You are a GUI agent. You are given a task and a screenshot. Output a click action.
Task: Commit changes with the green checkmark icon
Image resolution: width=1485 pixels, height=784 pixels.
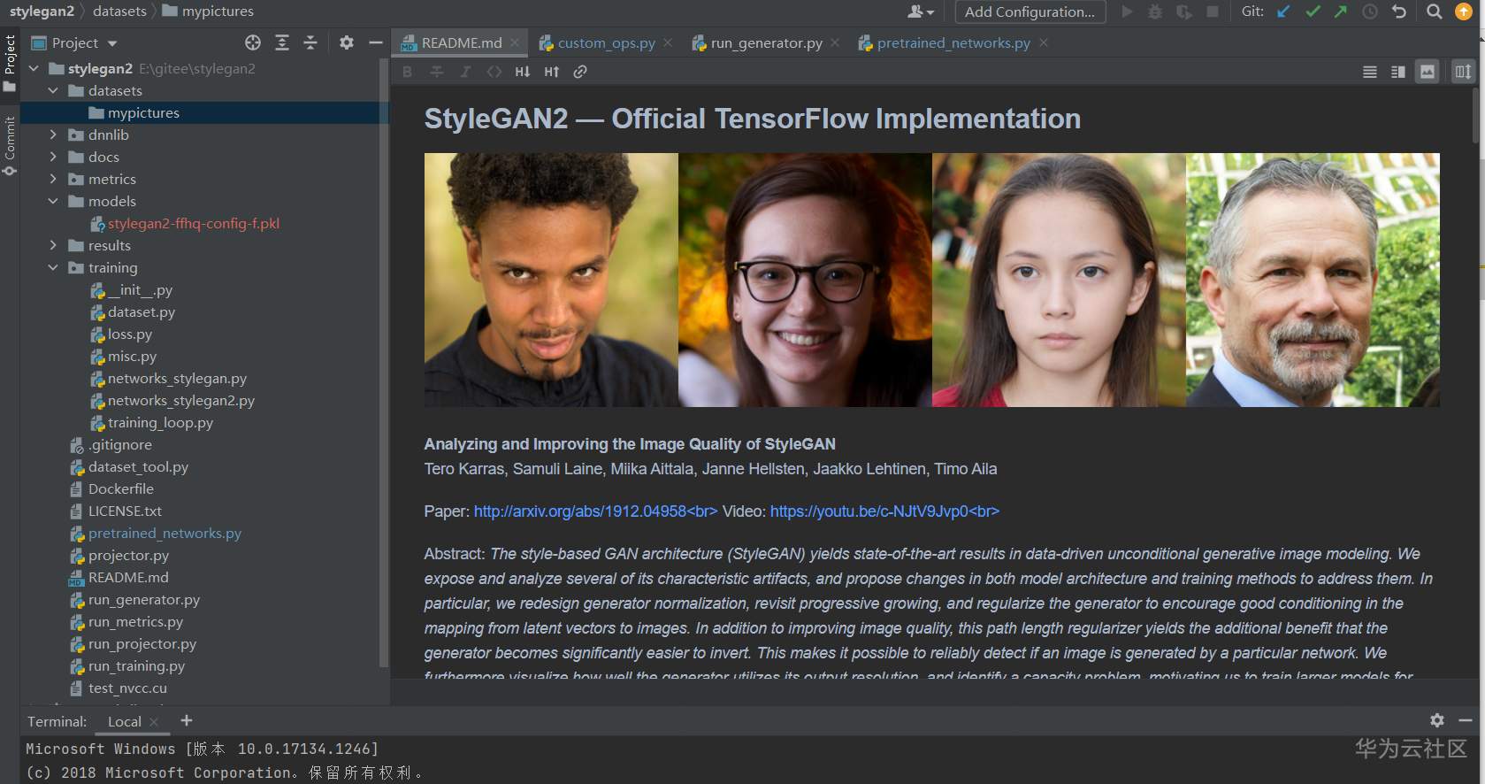point(1313,12)
